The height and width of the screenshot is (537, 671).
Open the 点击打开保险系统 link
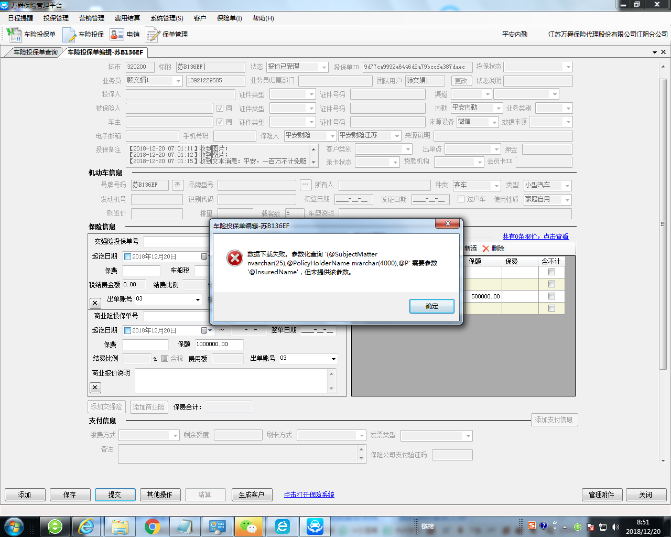(x=309, y=495)
